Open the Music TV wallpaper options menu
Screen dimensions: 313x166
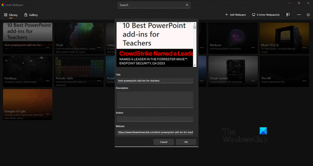[x=305, y=48]
